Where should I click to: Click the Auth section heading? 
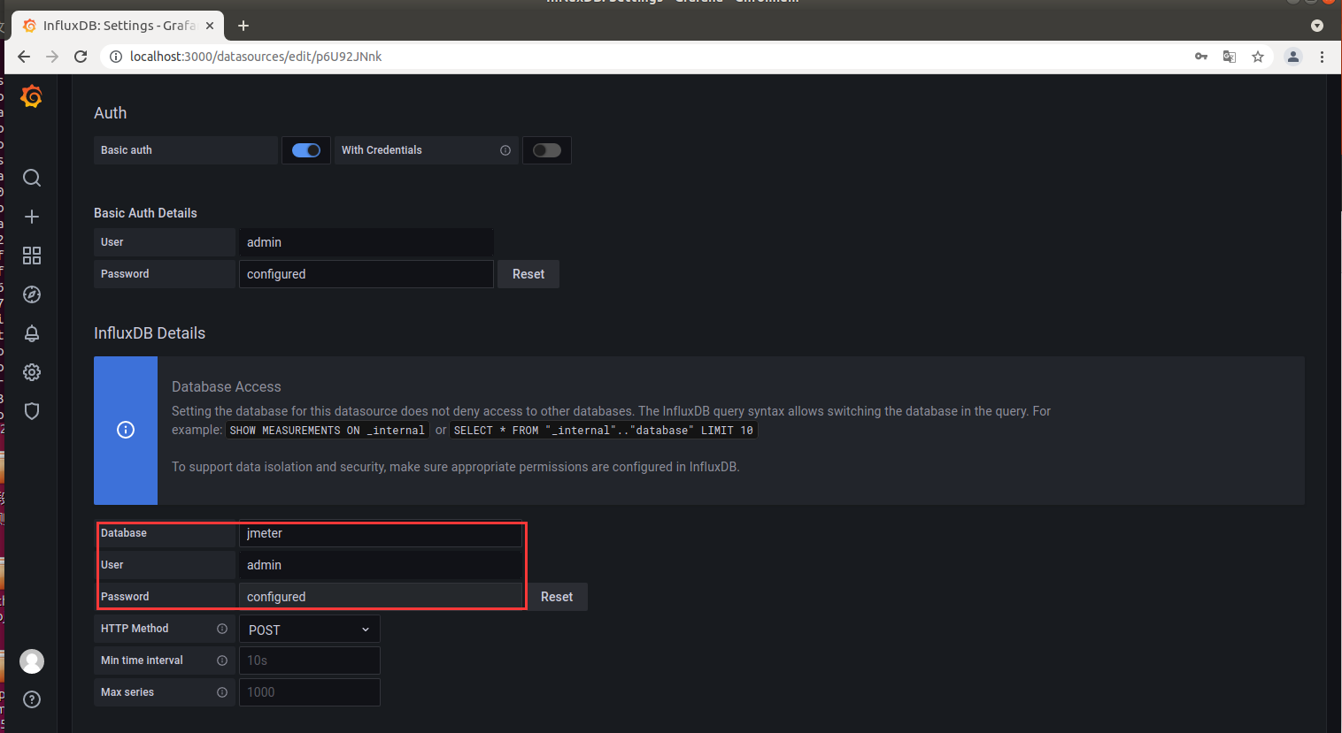[x=111, y=113]
